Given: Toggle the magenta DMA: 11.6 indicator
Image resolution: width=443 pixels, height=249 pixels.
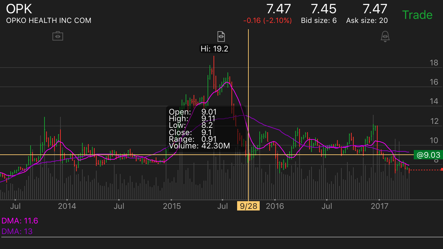Looking at the screenshot, I should point(20,221).
